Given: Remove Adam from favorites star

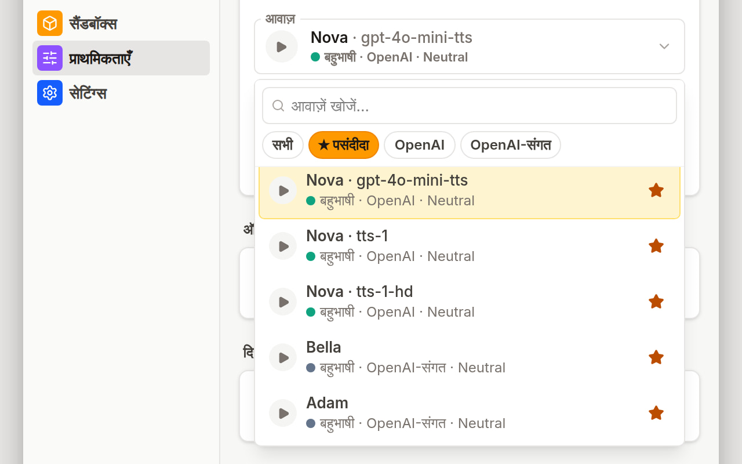Looking at the screenshot, I should tap(656, 413).
